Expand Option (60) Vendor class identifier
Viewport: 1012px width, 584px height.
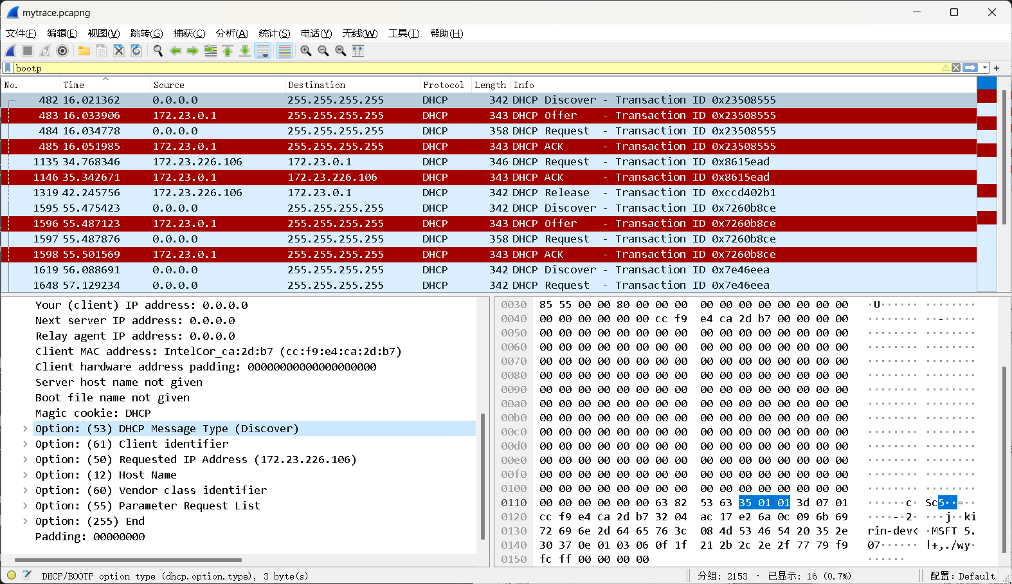coord(25,490)
